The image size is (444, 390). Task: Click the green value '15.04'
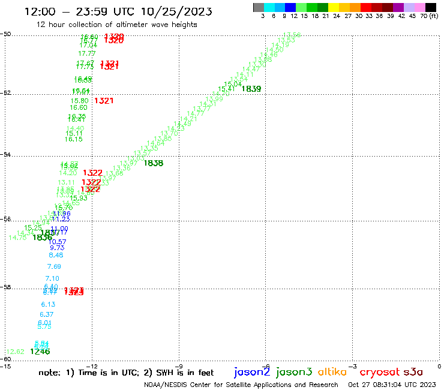coord(233,84)
